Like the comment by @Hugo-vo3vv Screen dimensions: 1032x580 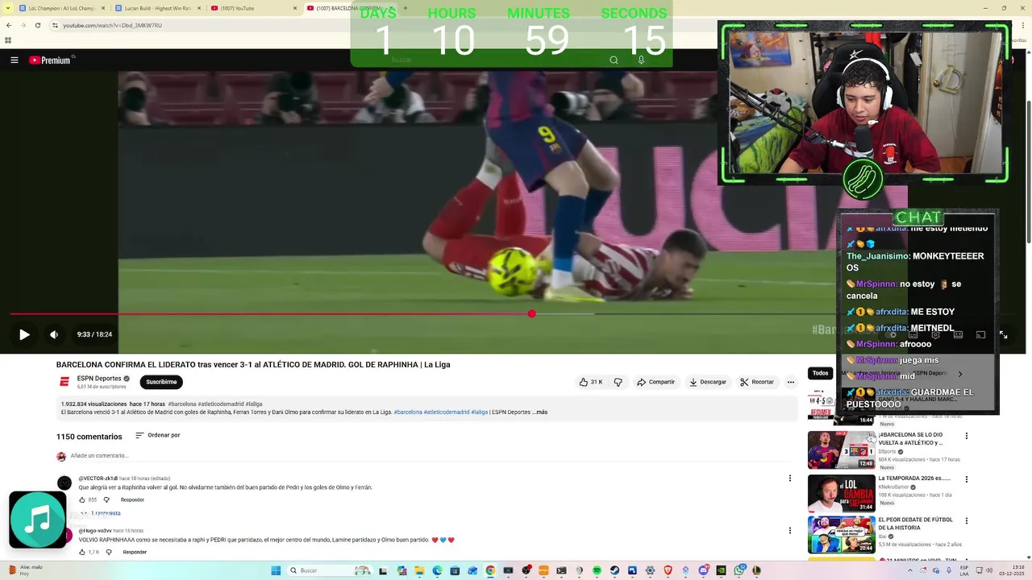(x=82, y=552)
